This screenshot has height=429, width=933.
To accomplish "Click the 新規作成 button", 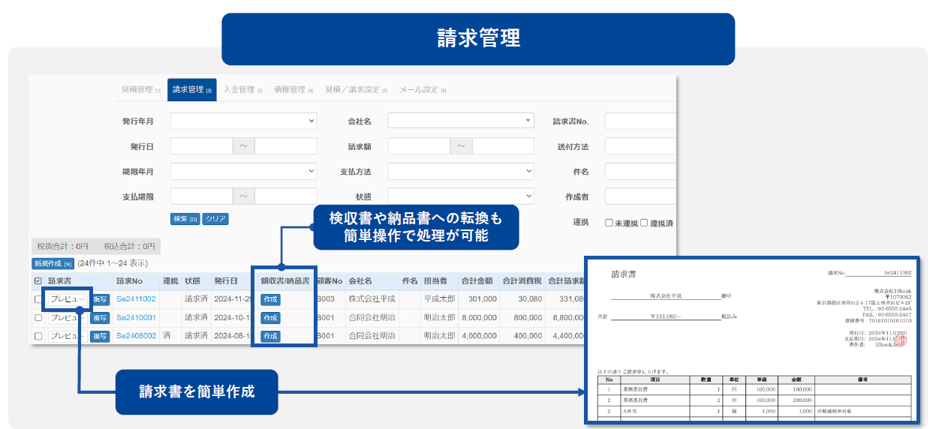I will point(53,263).
